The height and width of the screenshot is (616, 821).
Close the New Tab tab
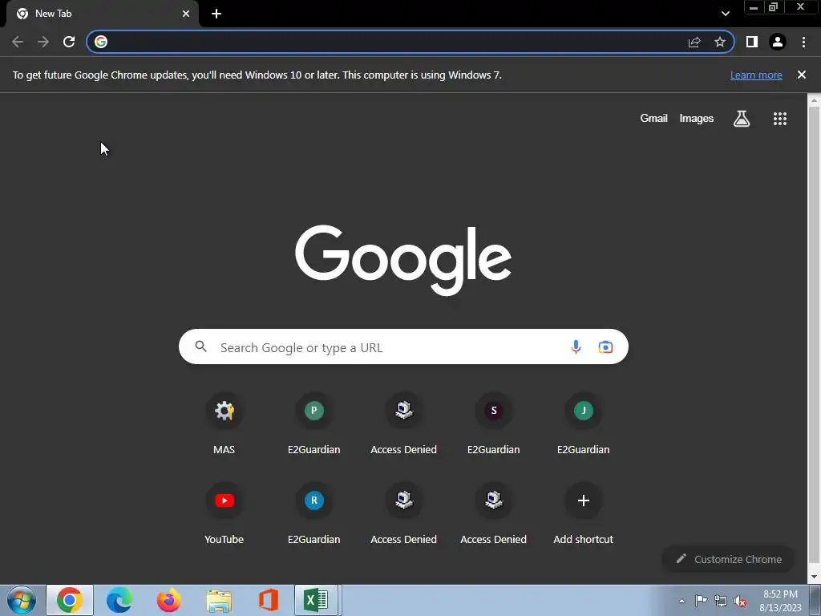click(x=186, y=14)
